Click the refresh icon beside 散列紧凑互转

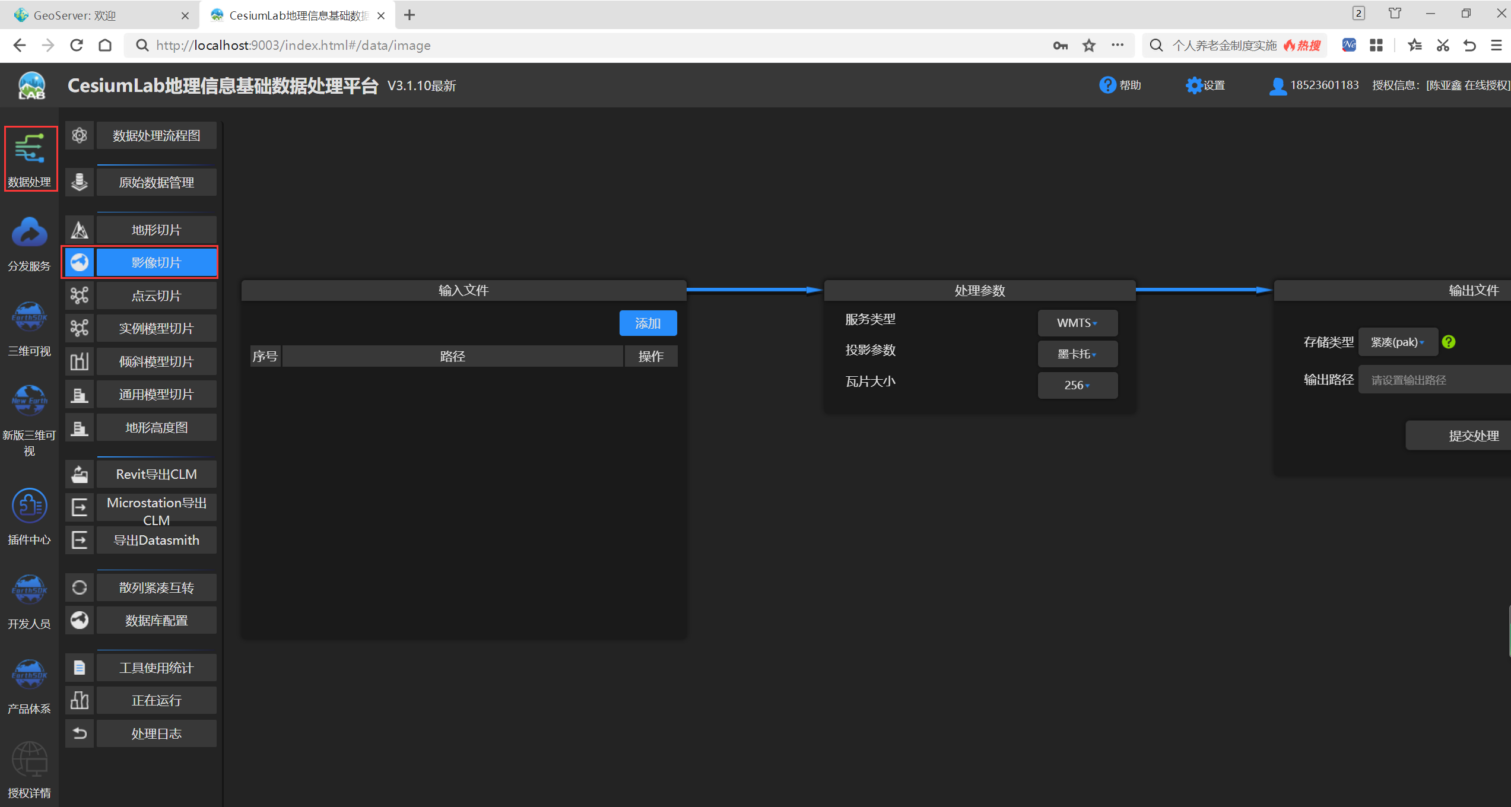click(80, 587)
